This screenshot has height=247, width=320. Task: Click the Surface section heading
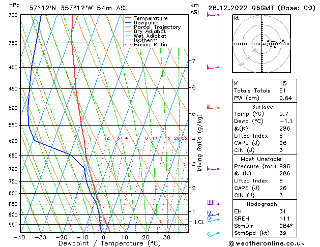(262, 107)
